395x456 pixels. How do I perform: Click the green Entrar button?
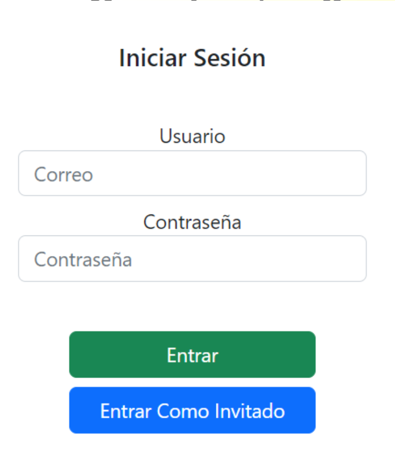point(192,355)
